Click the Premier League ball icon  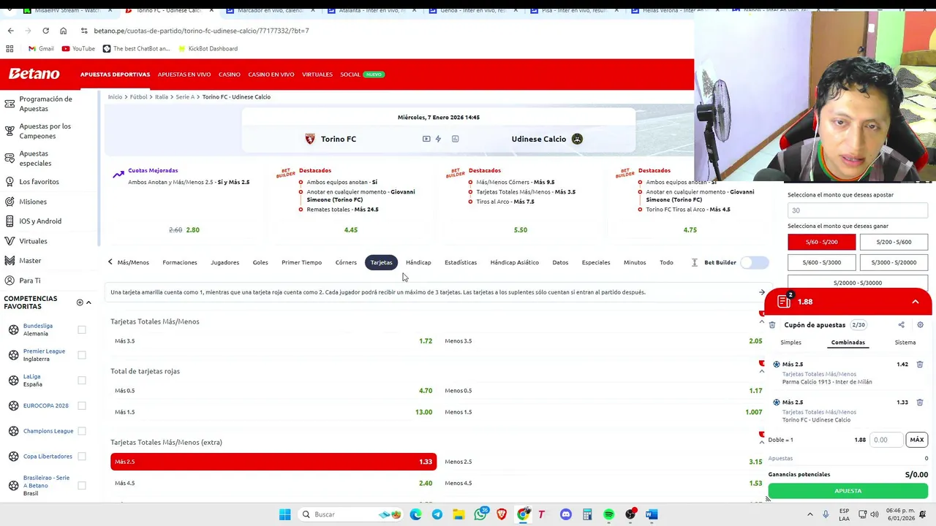click(x=13, y=355)
